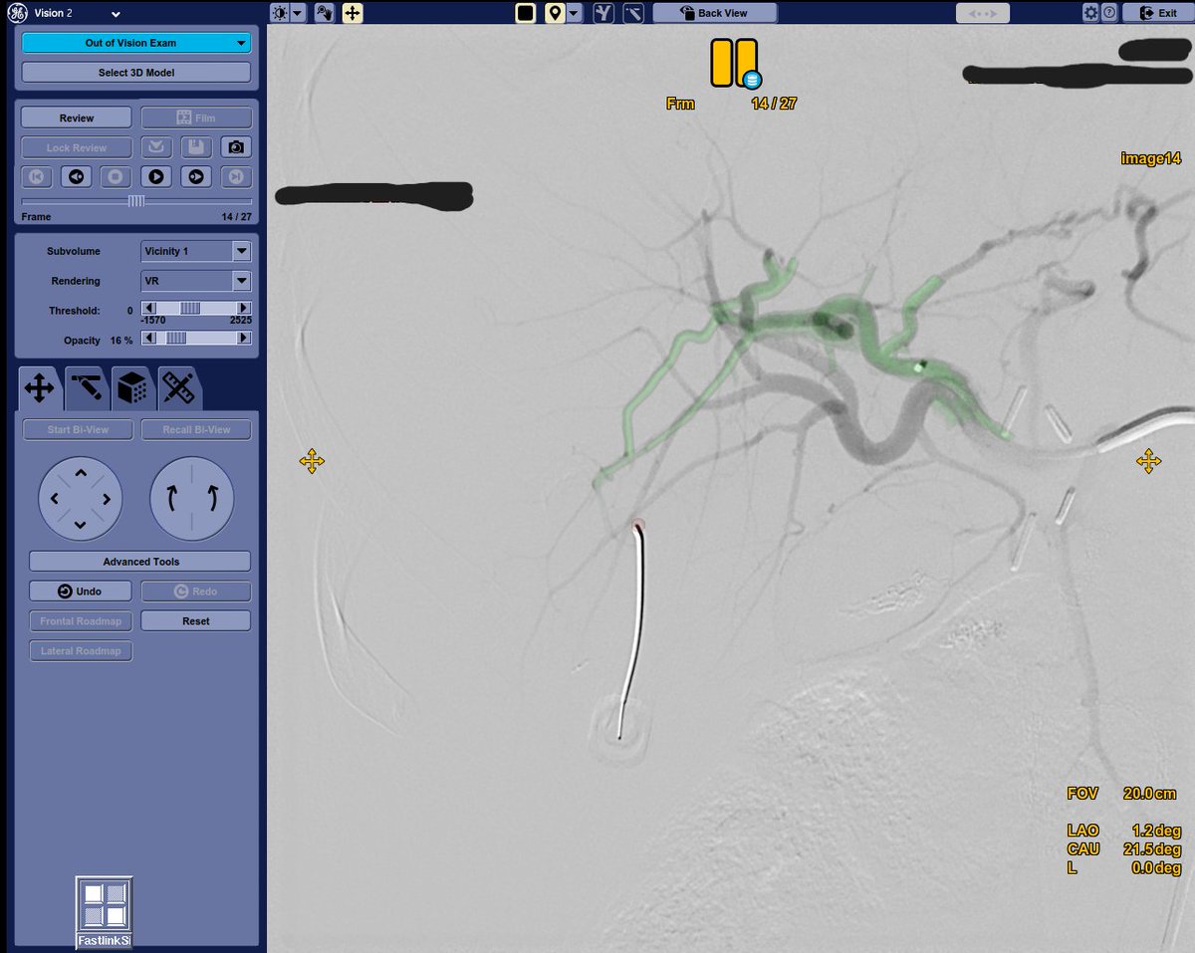Switch to Review mode

click(x=77, y=118)
